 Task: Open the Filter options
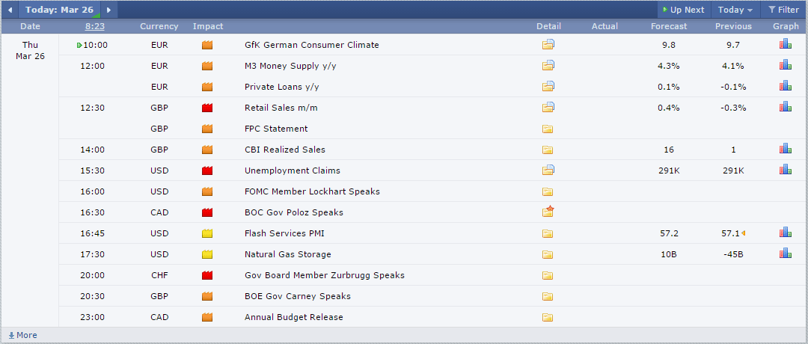click(783, 10)
